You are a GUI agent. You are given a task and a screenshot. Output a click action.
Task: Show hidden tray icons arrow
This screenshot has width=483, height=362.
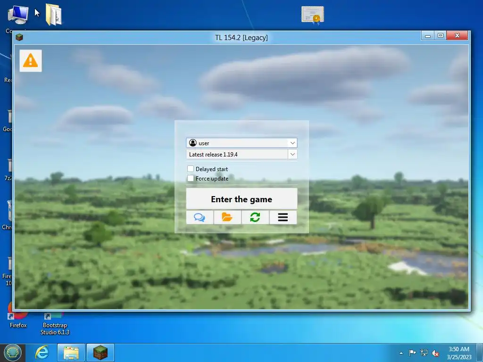click(x=401, y=353)
